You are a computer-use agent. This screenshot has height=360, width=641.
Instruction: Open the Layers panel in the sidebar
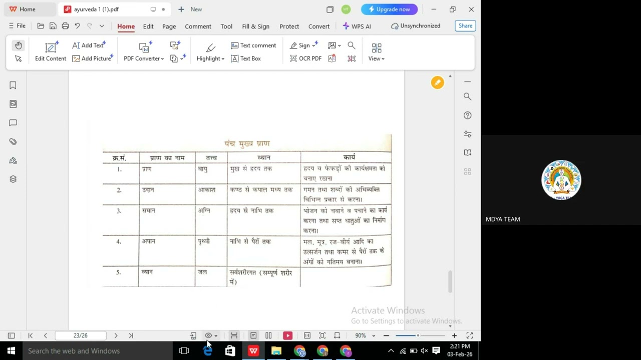(13, 179)
